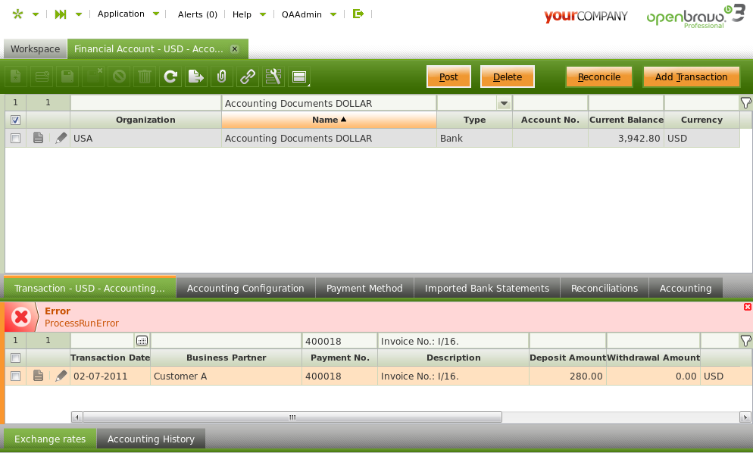Click the Post button
The height and width of the screenshot is (453, 753).
click(448, 77)
